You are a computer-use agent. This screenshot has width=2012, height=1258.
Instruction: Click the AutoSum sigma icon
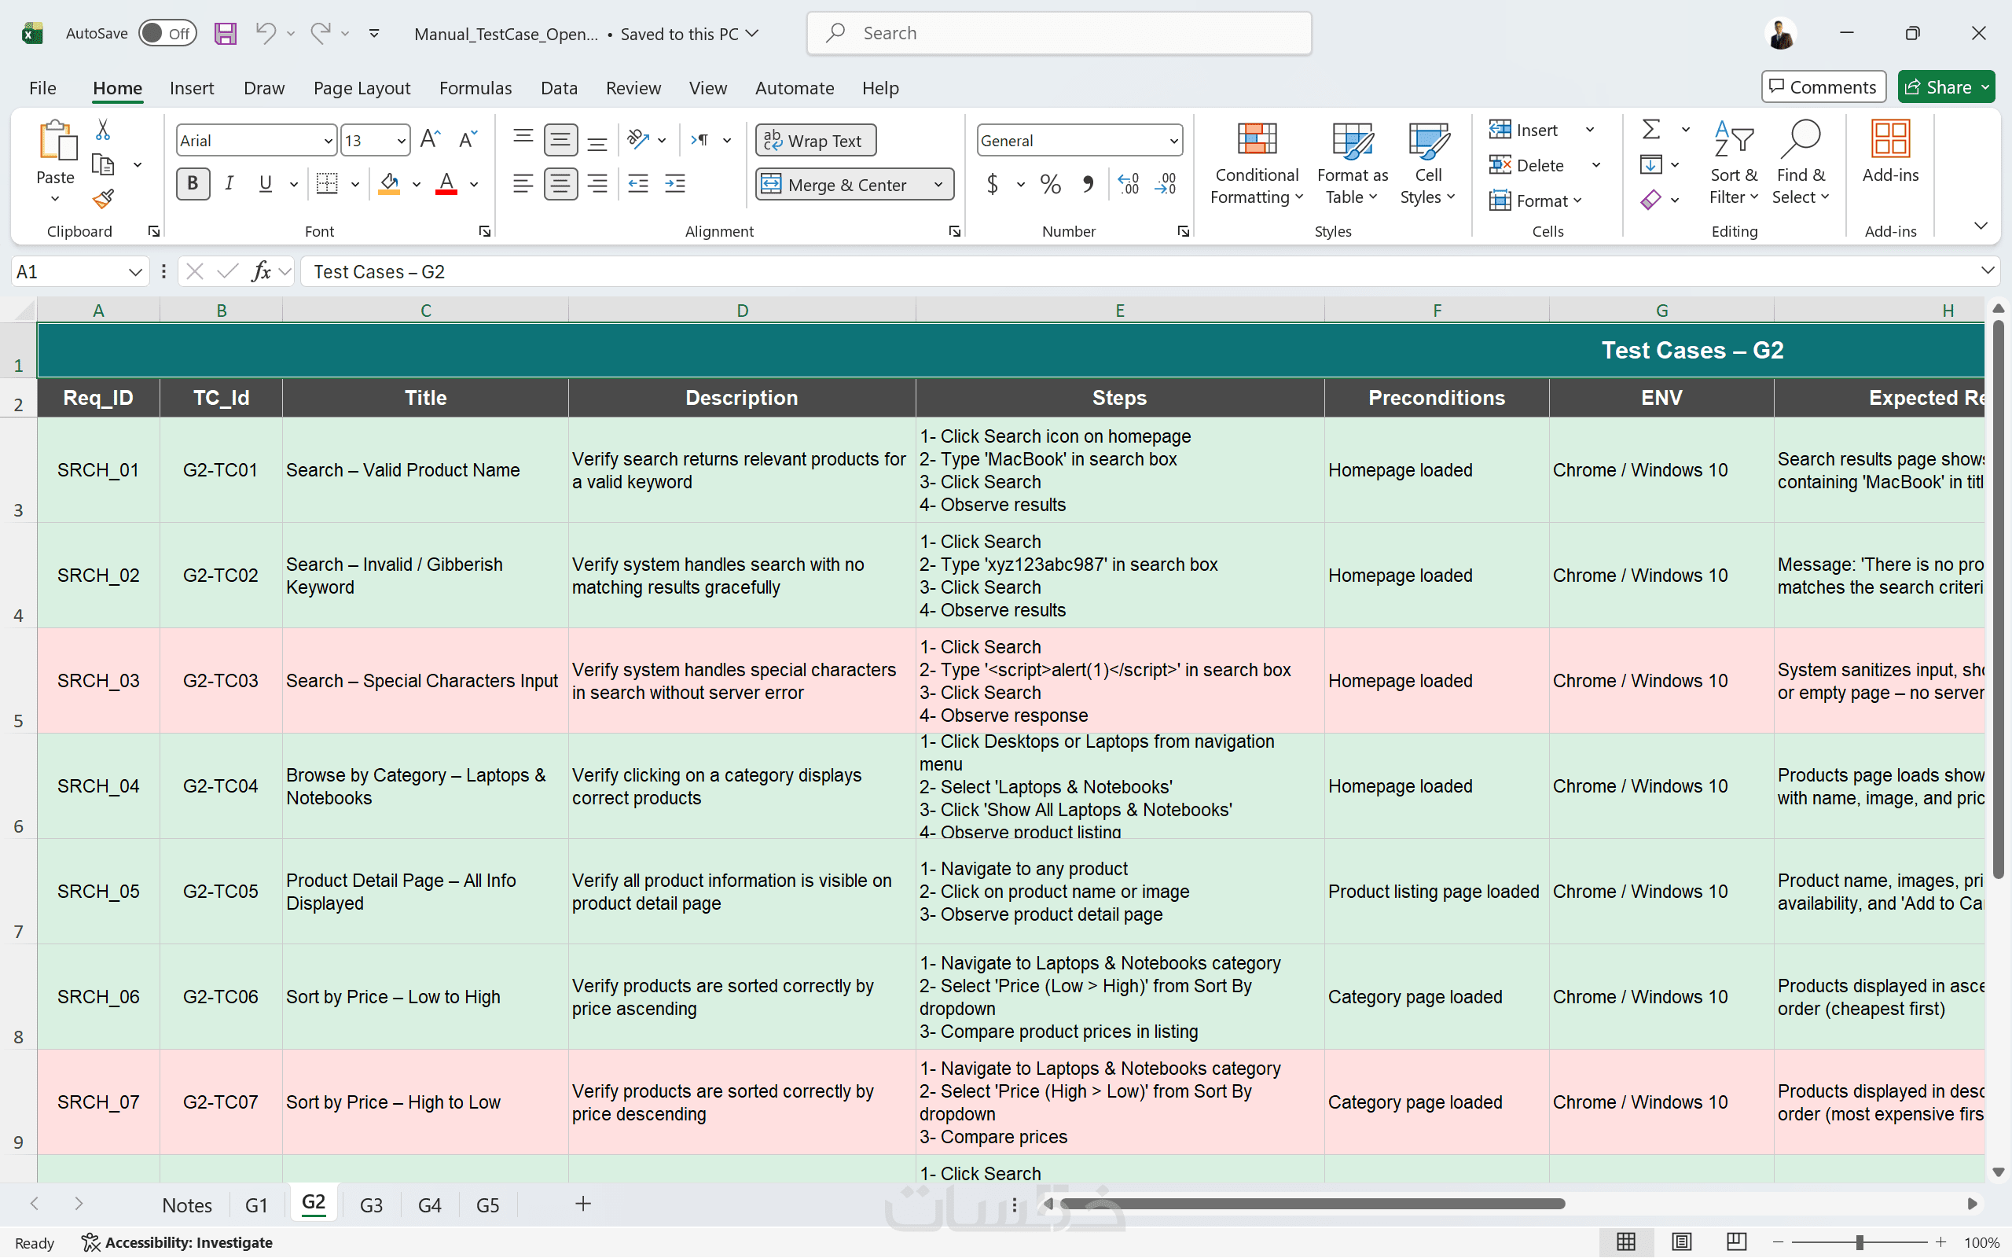coord(1651,130)
